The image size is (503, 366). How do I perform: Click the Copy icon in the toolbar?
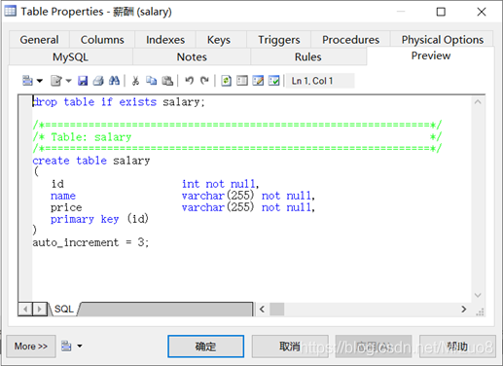(151, 81)
